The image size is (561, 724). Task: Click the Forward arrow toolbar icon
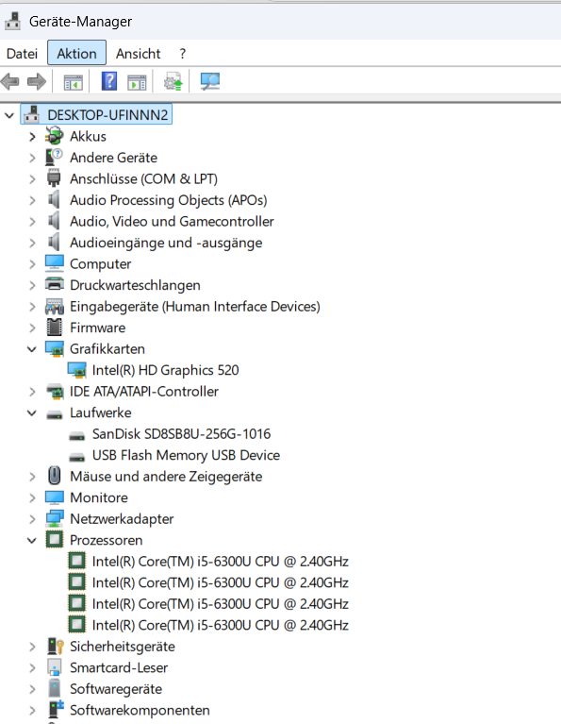pyautogui.click(x=37, y=82)
